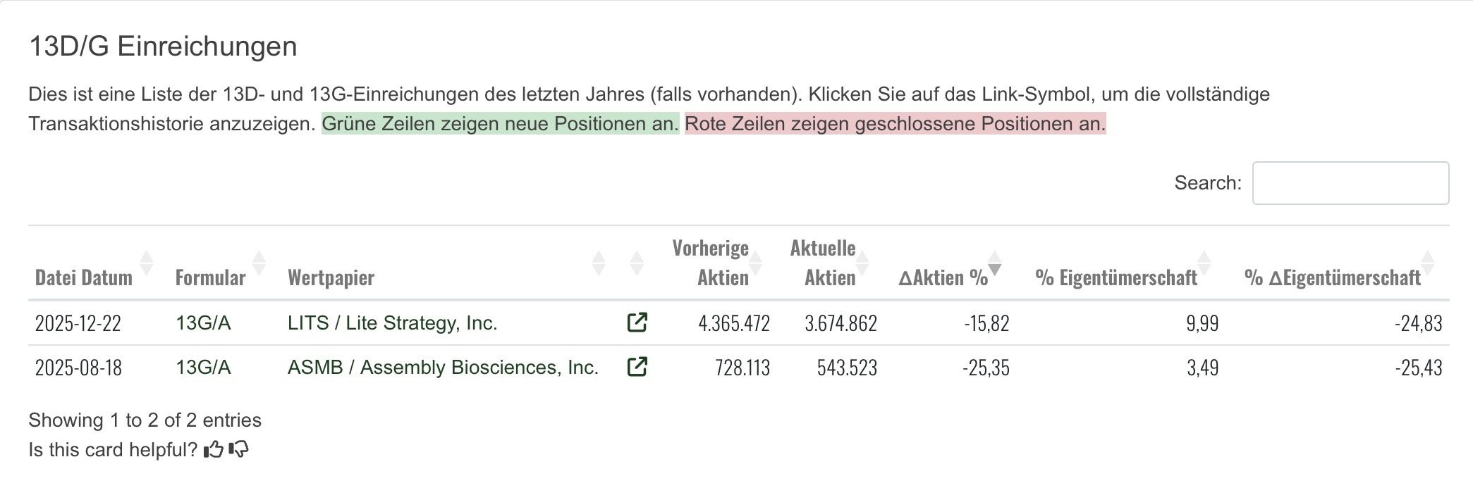Click the thumbs up helpful icon
Image resolution: width=1473 pixels, height=488 pixels.
tap(214, 449)
